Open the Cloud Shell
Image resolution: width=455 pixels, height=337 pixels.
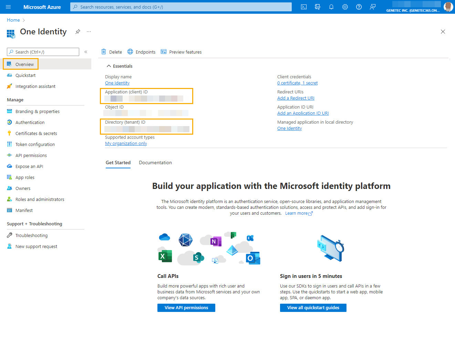303,7
